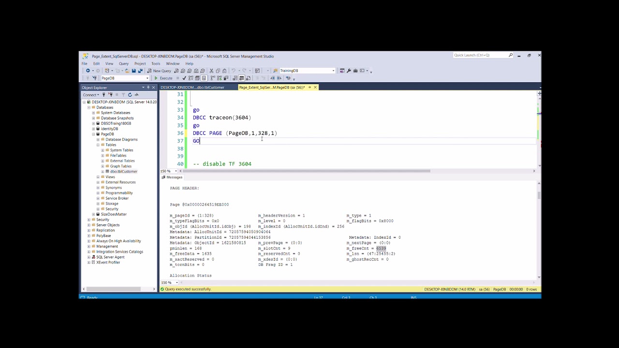Screen dimensions: 619x348
Task: Select Results to Text icon
Action: [x=235, y=78]
